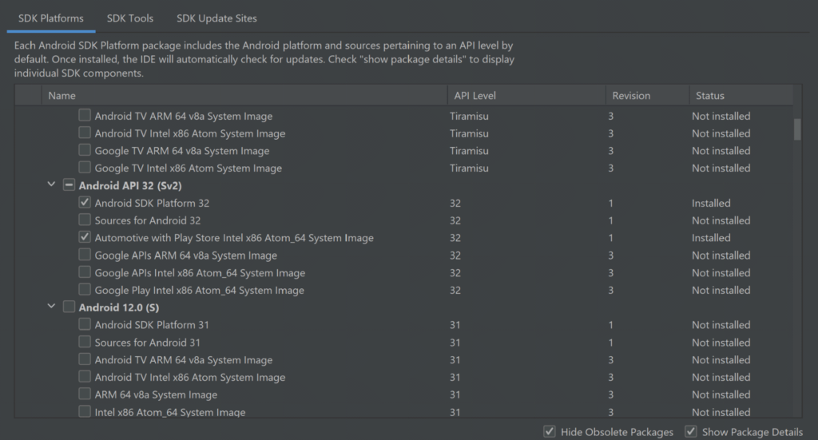Uncheck Automotive with Play Store system image

pos(85,237)
